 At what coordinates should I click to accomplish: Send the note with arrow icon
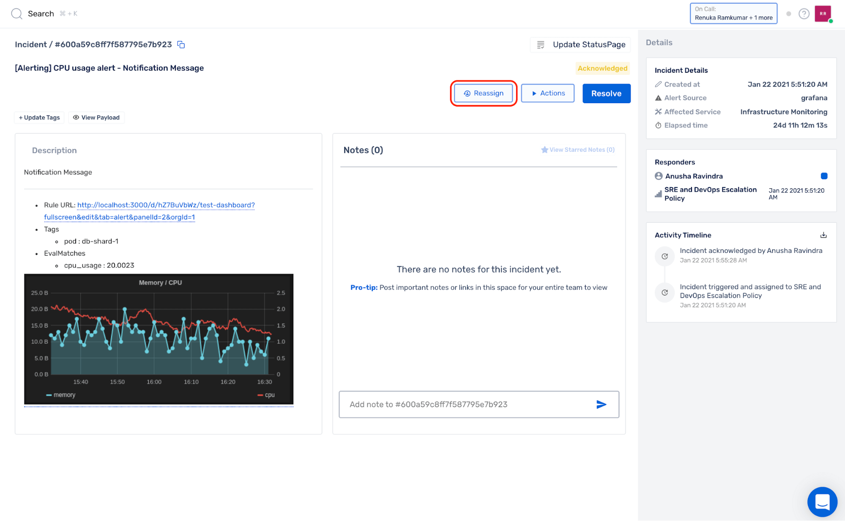click(601, 404)
